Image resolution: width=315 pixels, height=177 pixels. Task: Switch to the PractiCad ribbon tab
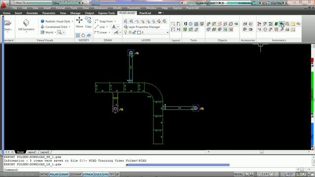[x=145, y=13]
